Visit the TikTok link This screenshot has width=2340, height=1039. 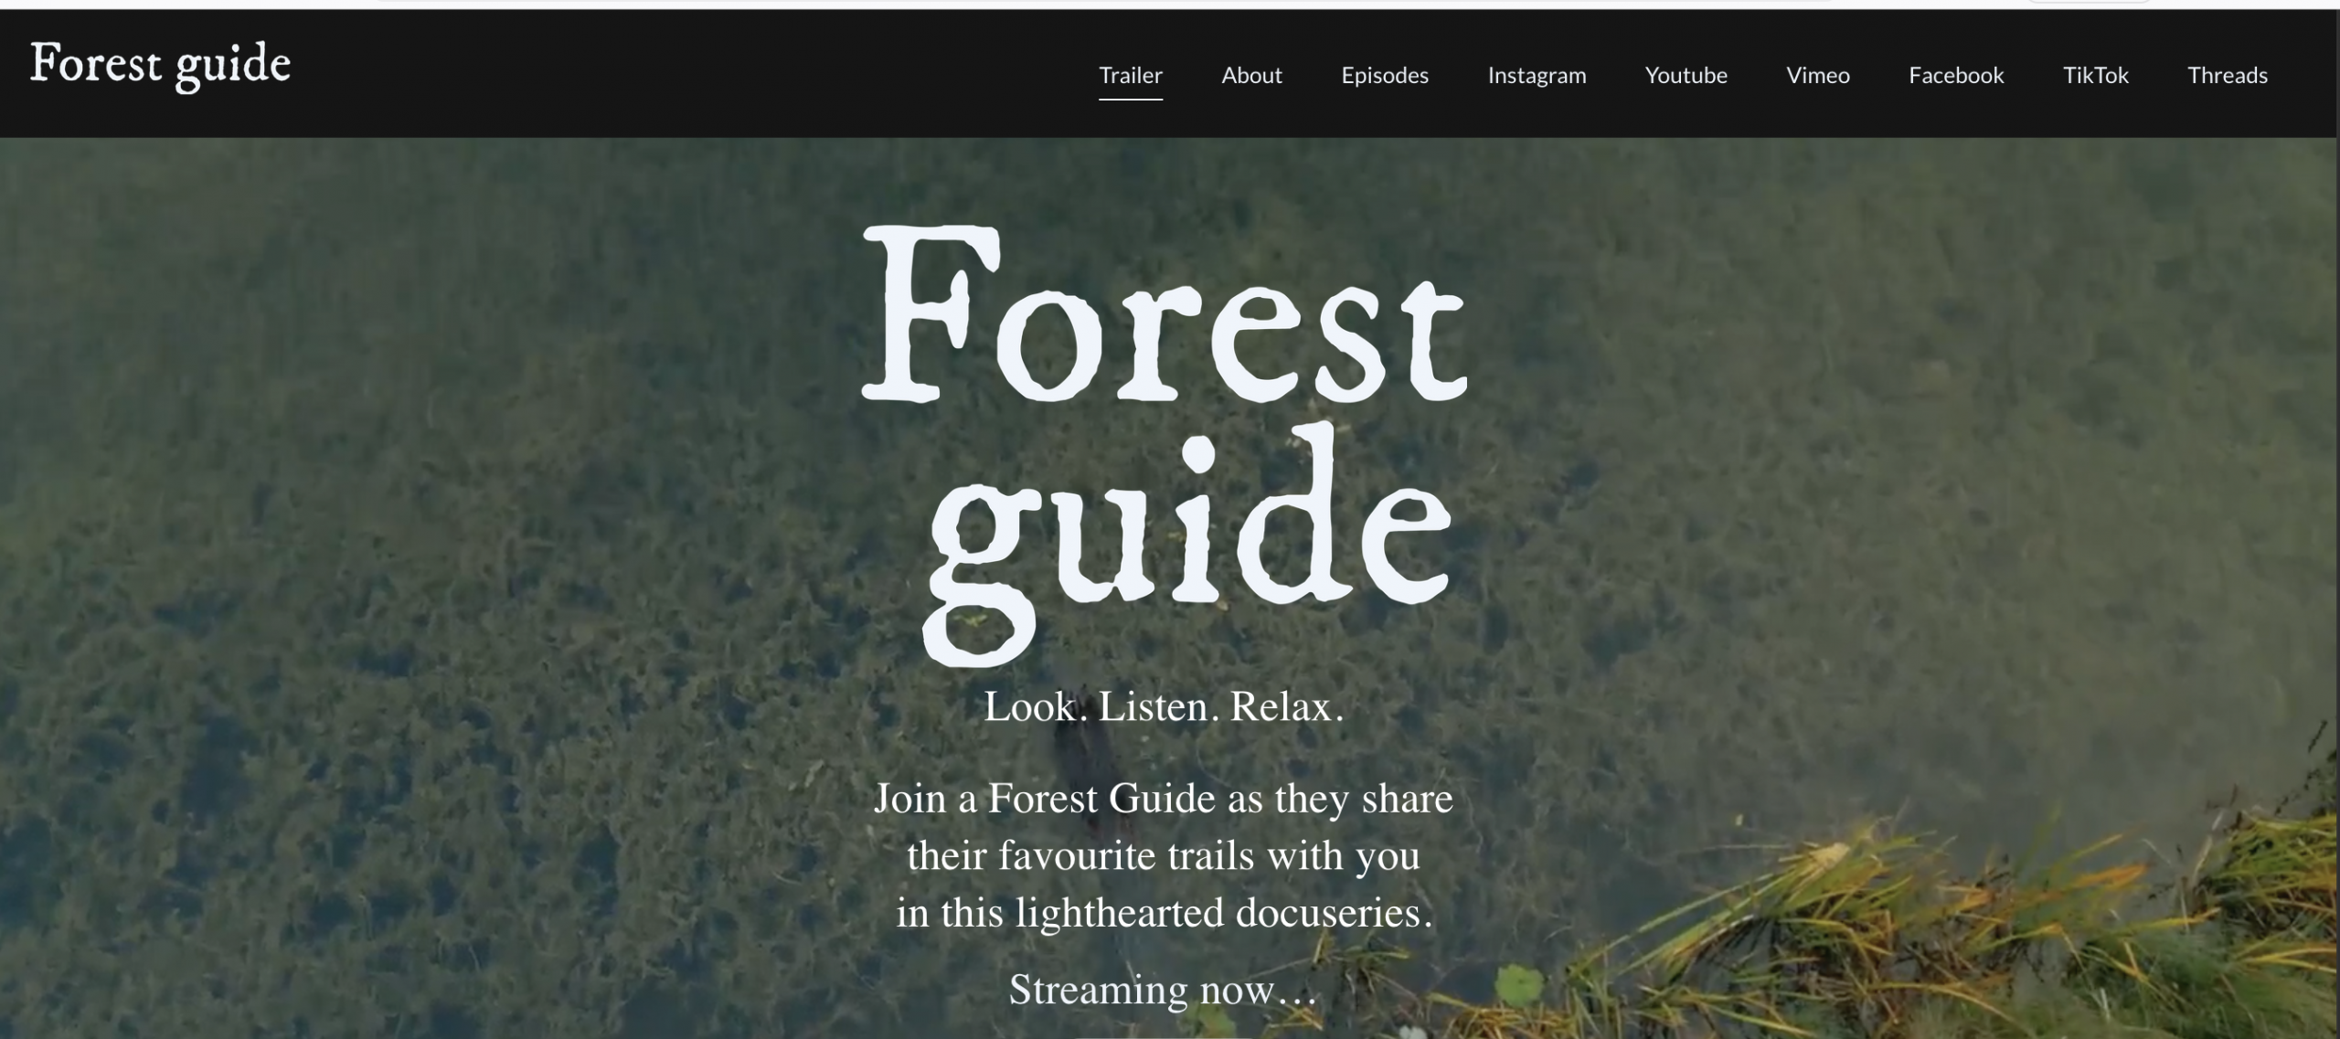click(2095, 75)
